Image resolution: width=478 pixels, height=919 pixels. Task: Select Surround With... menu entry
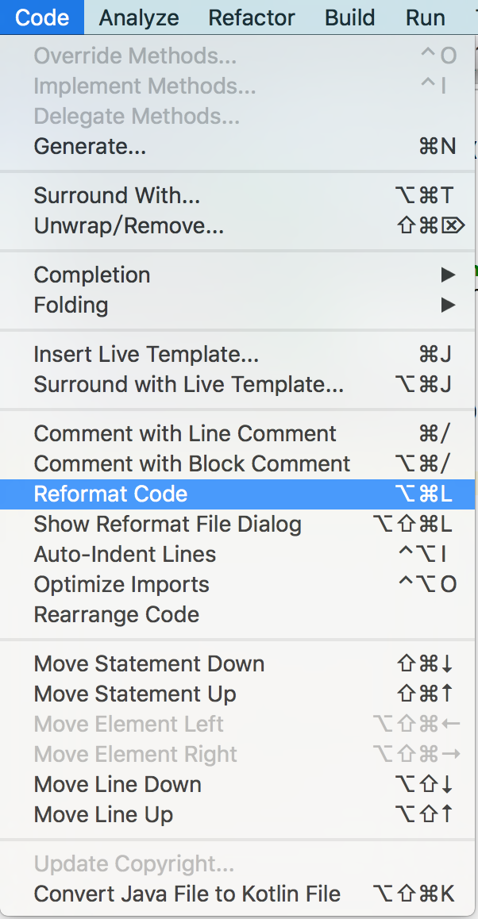click(x=117, y=195)
